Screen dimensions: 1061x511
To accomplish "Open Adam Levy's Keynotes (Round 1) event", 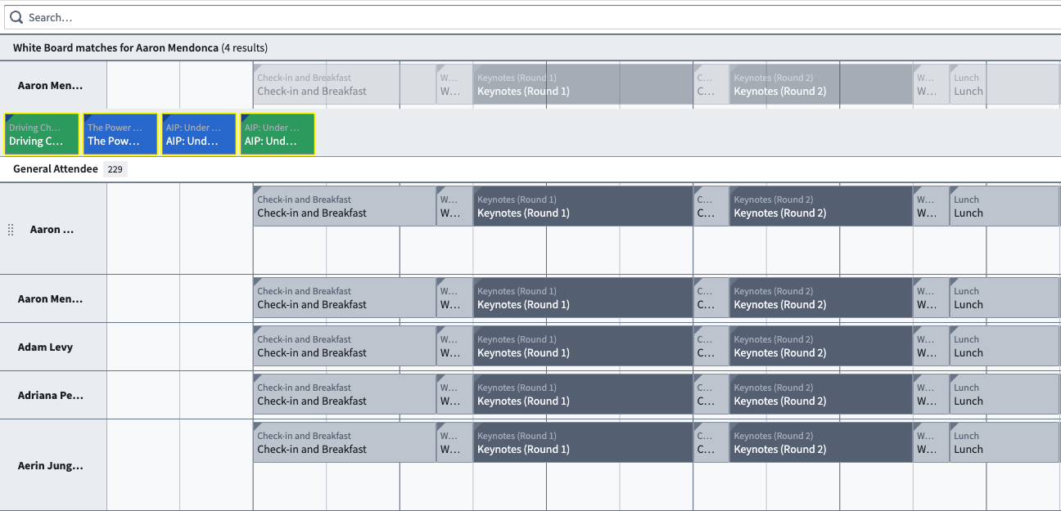I will [x=583, y=347].
